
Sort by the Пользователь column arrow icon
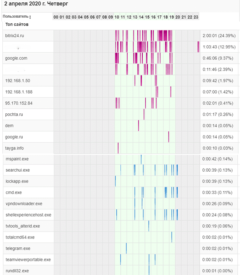(30, 17)
